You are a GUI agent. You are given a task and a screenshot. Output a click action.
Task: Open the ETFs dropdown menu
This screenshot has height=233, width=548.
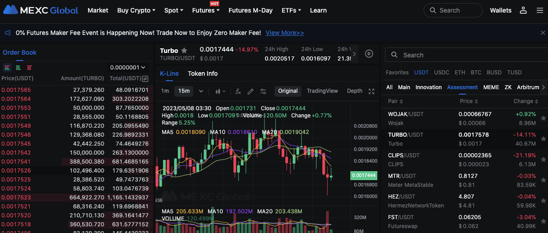pos(291,10)
